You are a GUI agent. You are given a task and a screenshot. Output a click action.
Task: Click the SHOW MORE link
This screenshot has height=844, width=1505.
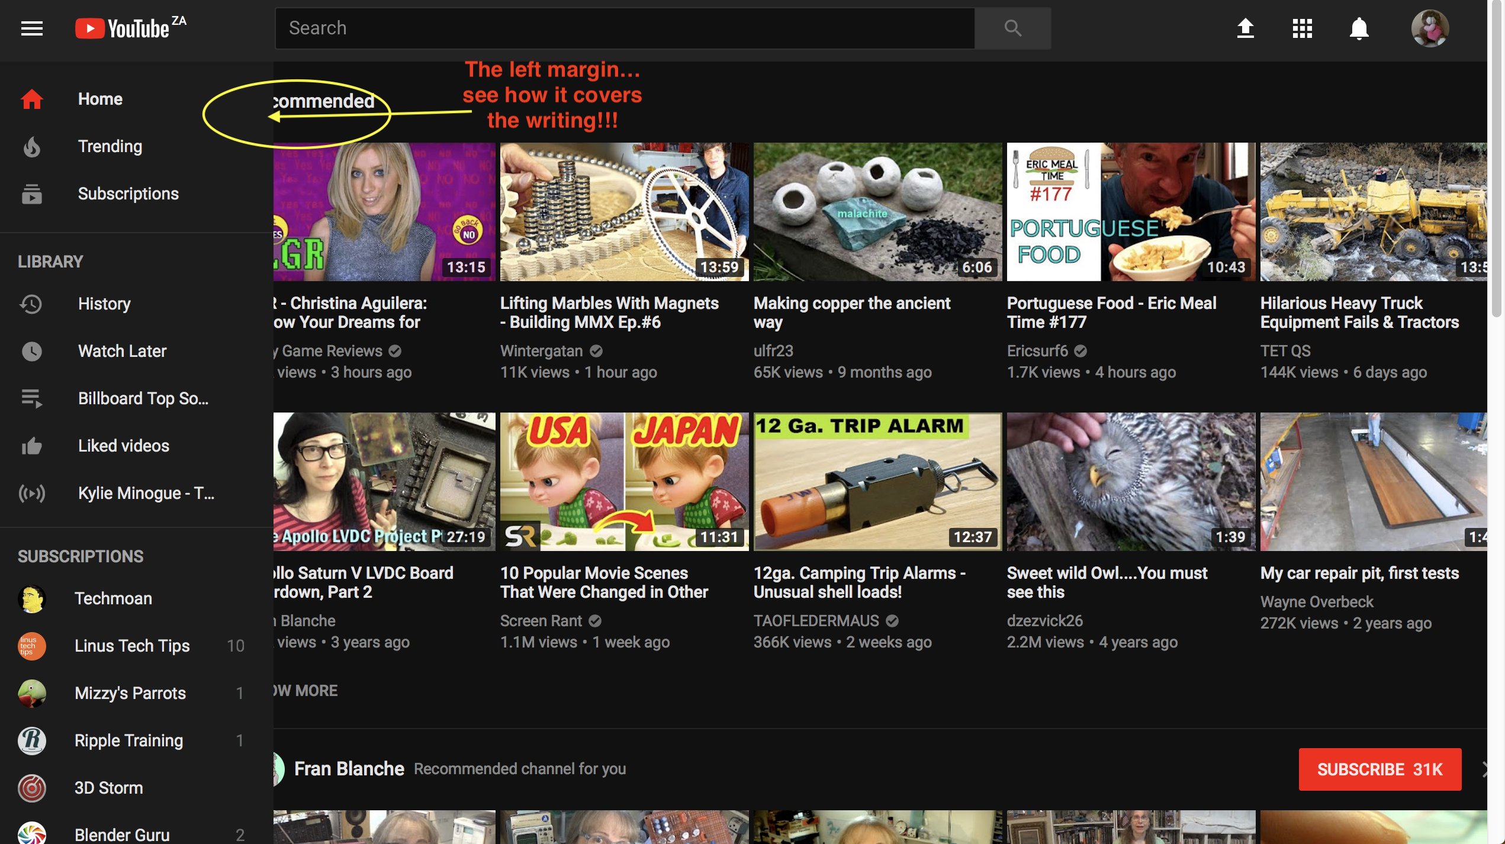[x=306, y=691]
